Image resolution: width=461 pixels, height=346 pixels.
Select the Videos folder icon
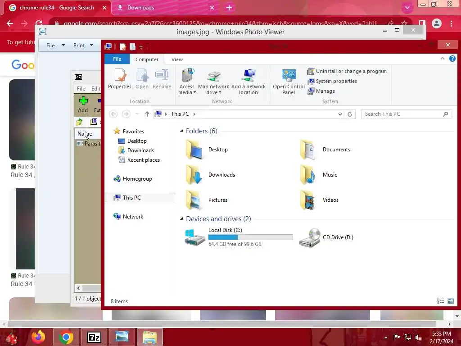click(x=308, y=200)
